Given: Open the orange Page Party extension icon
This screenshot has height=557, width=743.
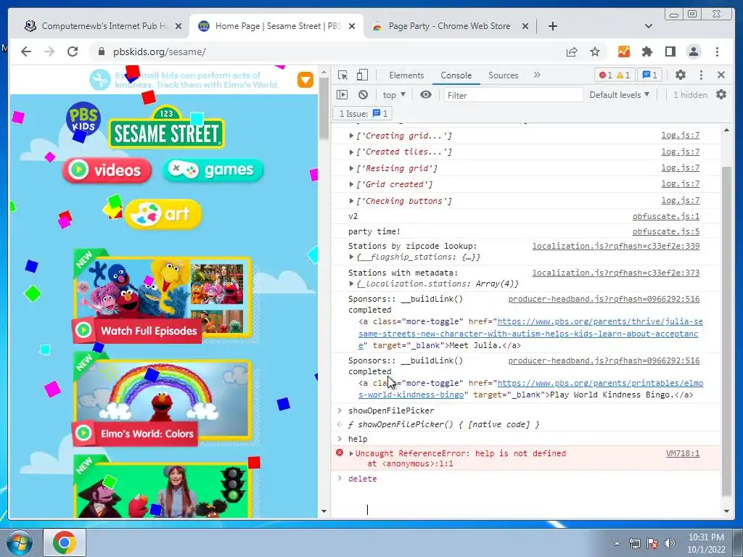Looking at the screenshot, I should (x=623, y=51).
